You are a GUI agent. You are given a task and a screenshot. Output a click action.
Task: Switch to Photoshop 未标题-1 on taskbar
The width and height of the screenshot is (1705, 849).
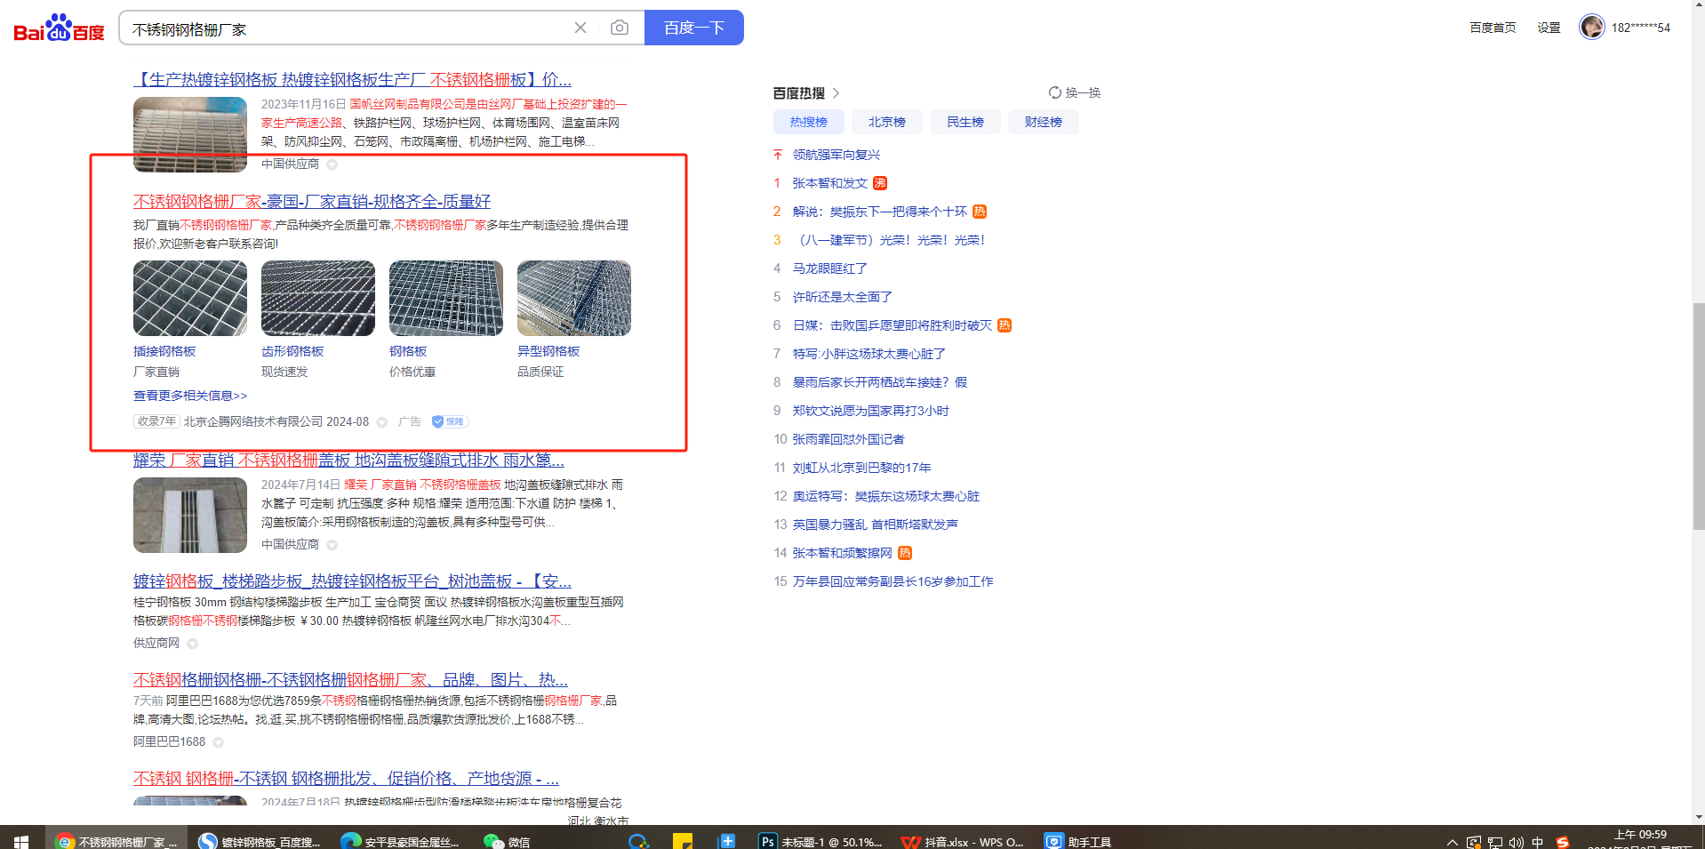(820, 841)
